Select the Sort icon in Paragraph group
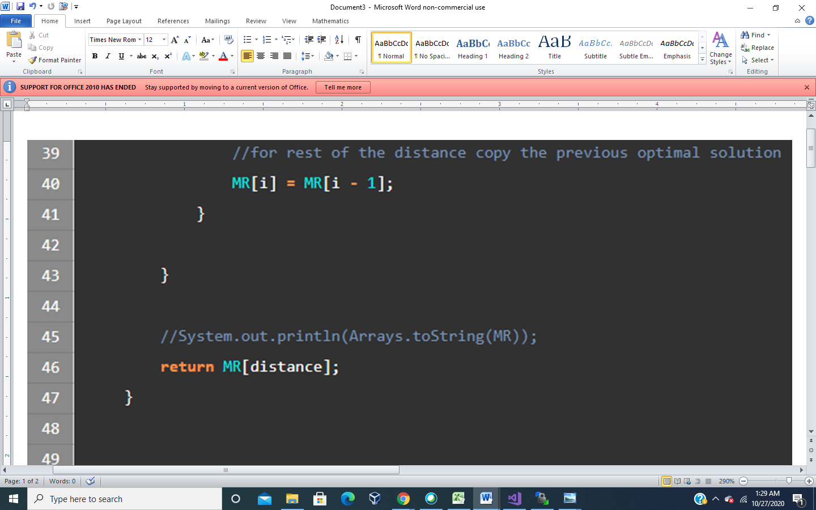Viewport: 816px width, 510px height. click(338, 39)
